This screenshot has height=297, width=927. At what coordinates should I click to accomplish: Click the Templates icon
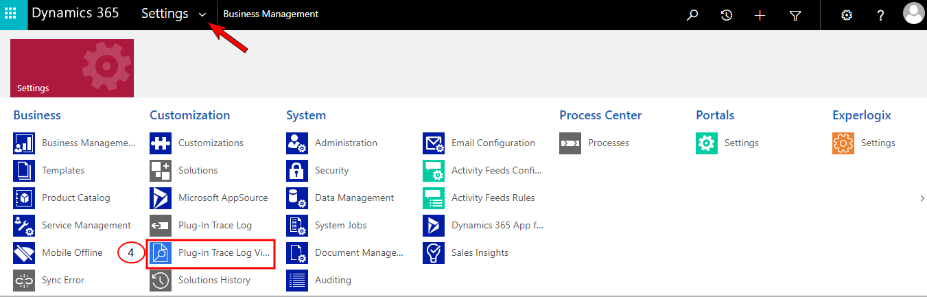tap(24, 171)
